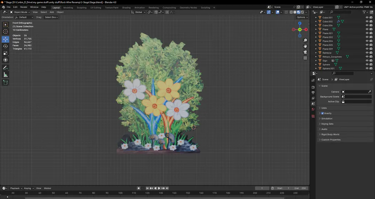Pick the 3D Cursor tool
Screen dimensions: 375x199
(x=5, y=32)
